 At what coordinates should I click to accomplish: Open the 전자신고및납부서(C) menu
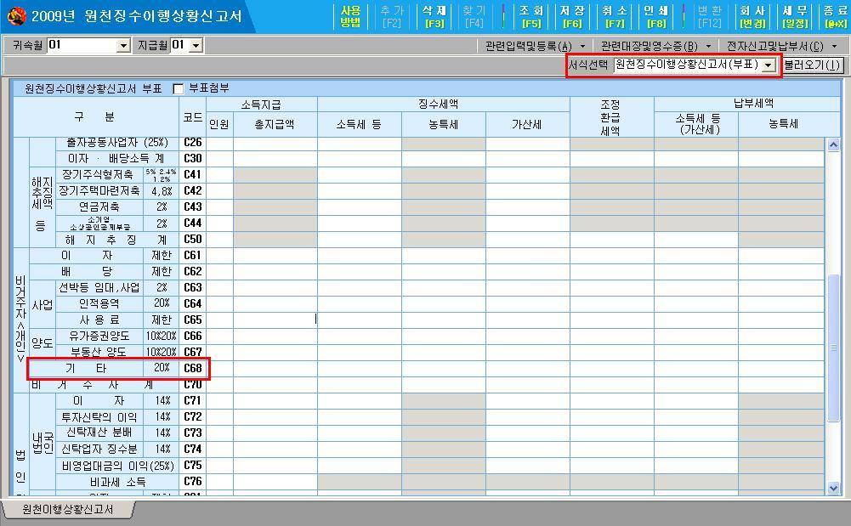781,46
